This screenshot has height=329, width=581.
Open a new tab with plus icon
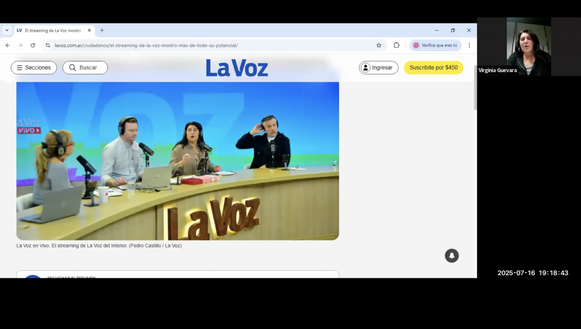pyautogui.click(x=102, y=31)
